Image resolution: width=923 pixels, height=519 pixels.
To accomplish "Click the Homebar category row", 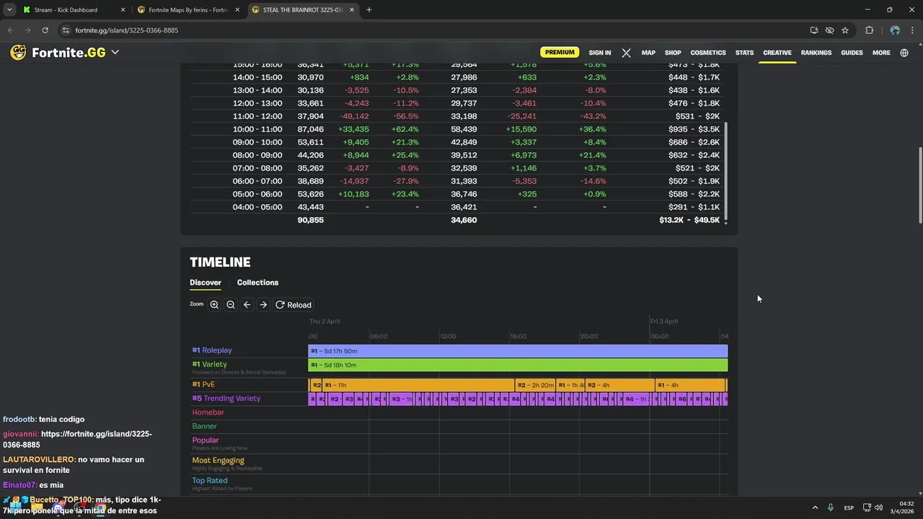I will click(208, 412).
